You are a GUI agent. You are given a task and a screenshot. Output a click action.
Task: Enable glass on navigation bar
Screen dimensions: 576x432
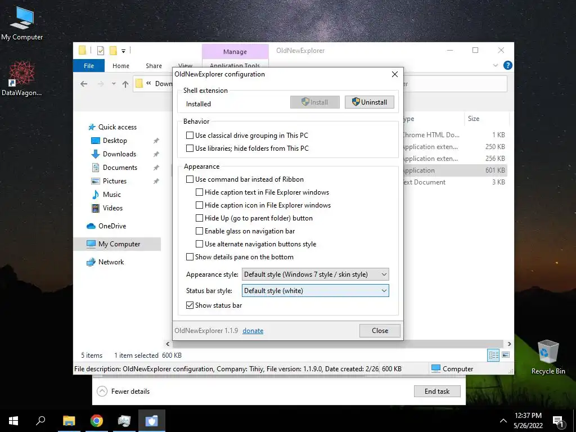199,231
